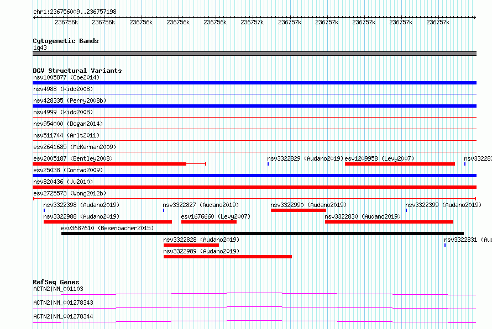Click the red esv1676660 variant bar
Image resolution: width=492 pixels, height=329 pixels.
(209, 222)
